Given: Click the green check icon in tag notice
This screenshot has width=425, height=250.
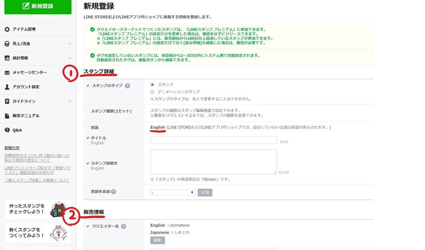Looking at the screenshot, I should pos(92,56).
